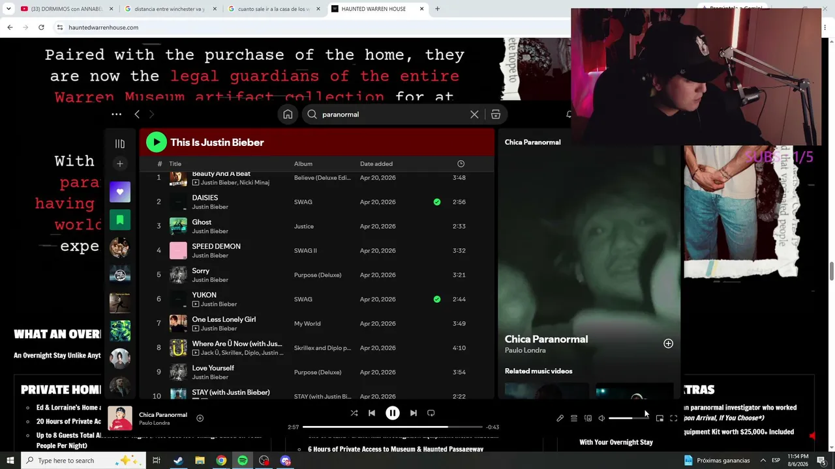Create a new playlist with plus icon
This screenshot has height=469, width=835.
[120, 164]
